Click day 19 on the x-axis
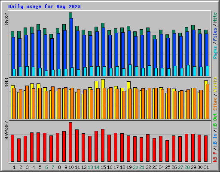220x172 pixels. point(129,167)
